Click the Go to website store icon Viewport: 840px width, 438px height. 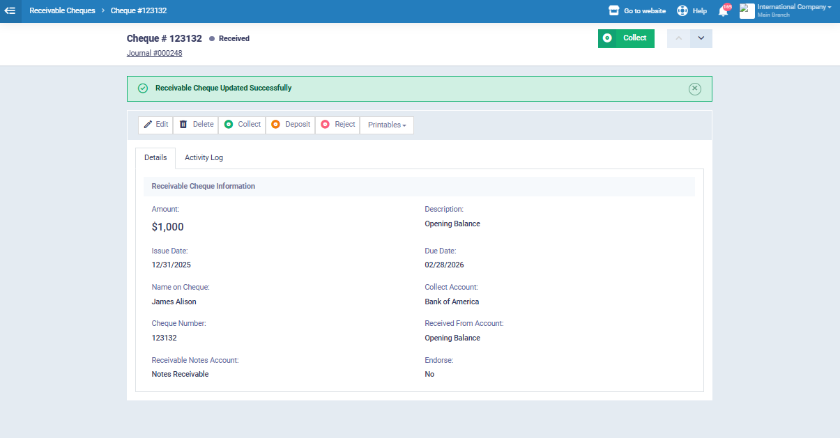pyautogui.click(x=614, y=11)
